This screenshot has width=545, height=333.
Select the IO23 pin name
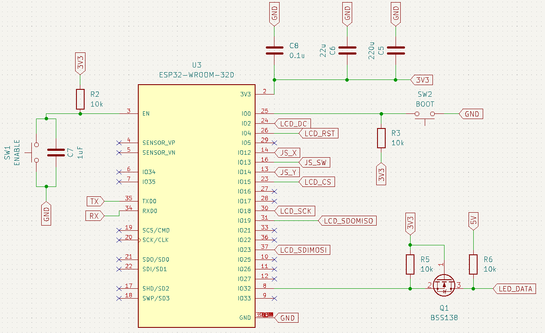(244, 250)
